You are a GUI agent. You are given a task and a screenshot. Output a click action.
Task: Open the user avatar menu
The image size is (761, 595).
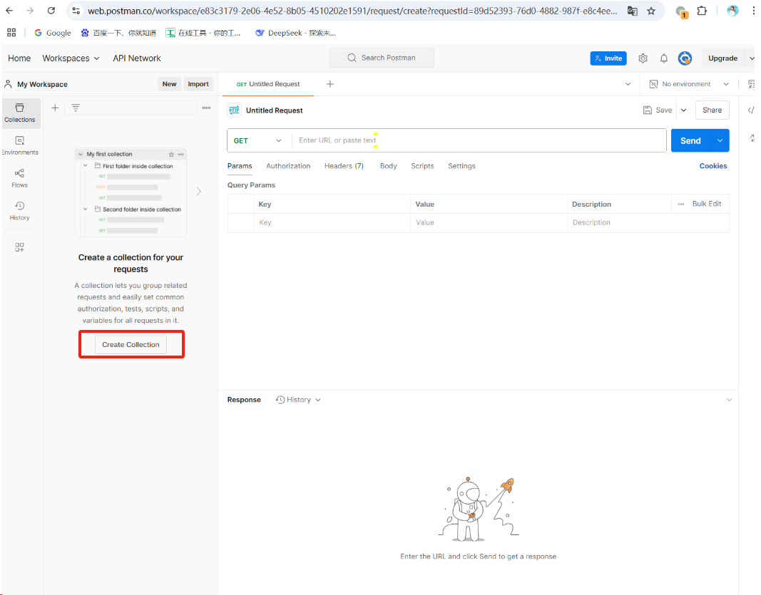click(685, 58)
